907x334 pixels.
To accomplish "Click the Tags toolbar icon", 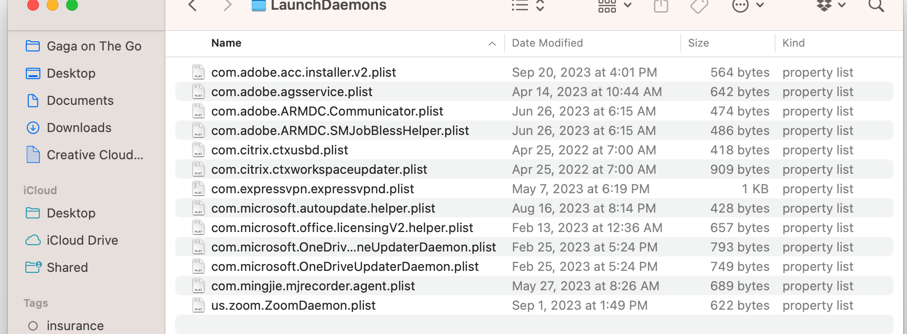I will [699, 6].
